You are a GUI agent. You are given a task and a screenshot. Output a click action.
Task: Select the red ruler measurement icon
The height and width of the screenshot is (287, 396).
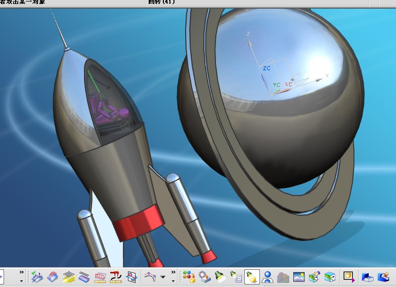pos(100,277)
